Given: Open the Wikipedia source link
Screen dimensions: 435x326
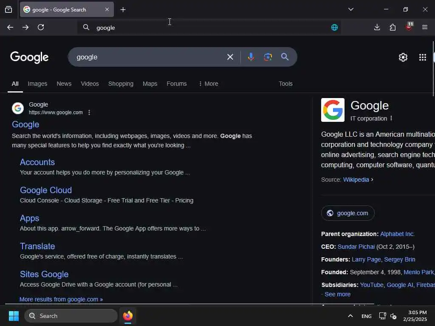Looking at the screenshot, I should click(356, 180).
